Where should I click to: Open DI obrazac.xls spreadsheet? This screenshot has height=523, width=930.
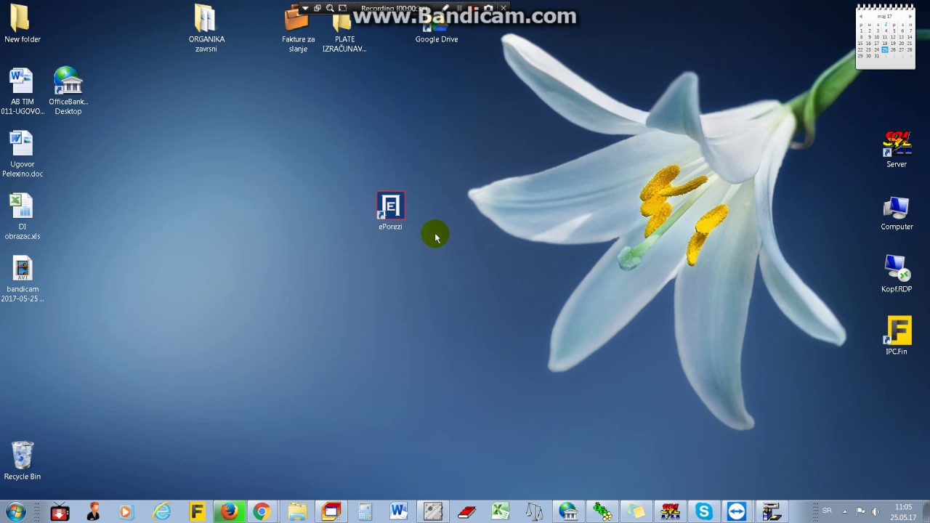click(22, 216)
